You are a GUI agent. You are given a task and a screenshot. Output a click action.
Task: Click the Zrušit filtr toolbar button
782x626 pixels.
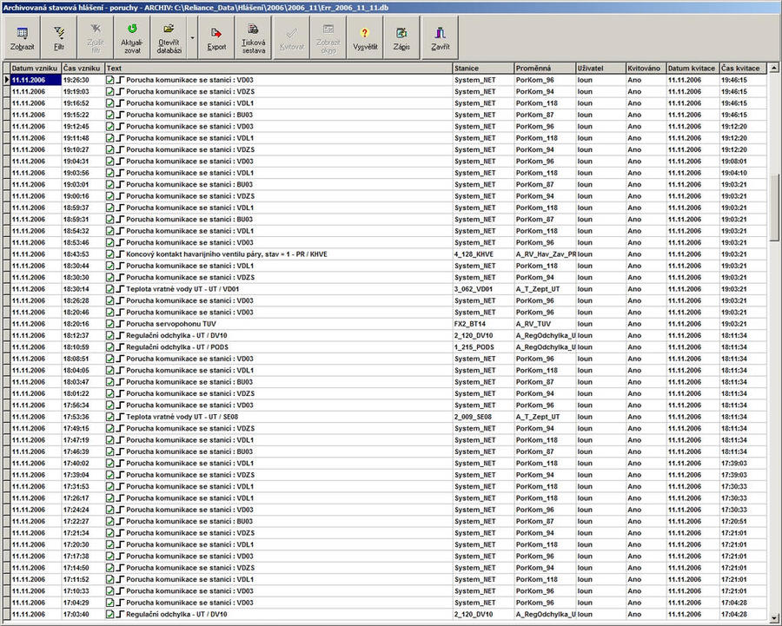click(96, 37)
